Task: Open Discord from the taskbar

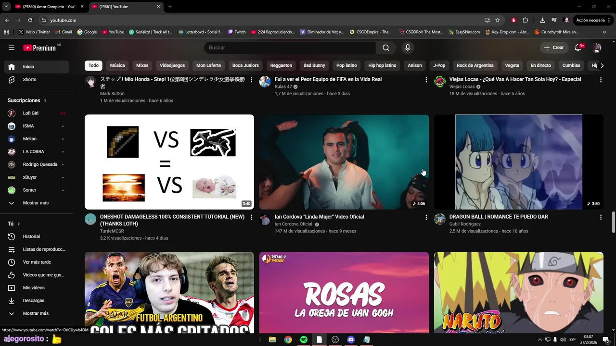Action: pyautogui.click(x=351, y=340)
